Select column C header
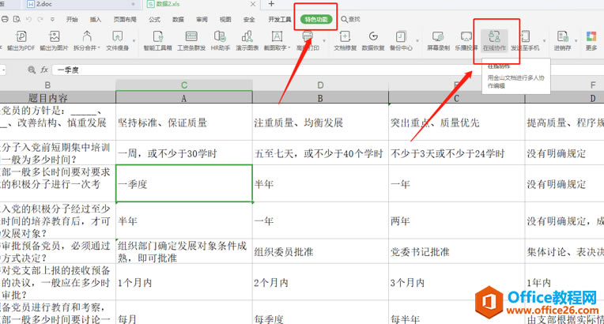The width and height of the screenshot is (604, 324). coord(184,85)
